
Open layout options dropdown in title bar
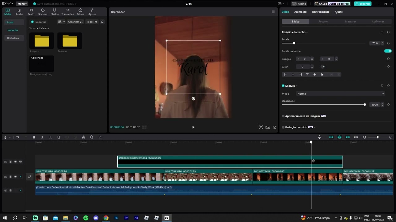pyautogui.click(x=281, y=4)
